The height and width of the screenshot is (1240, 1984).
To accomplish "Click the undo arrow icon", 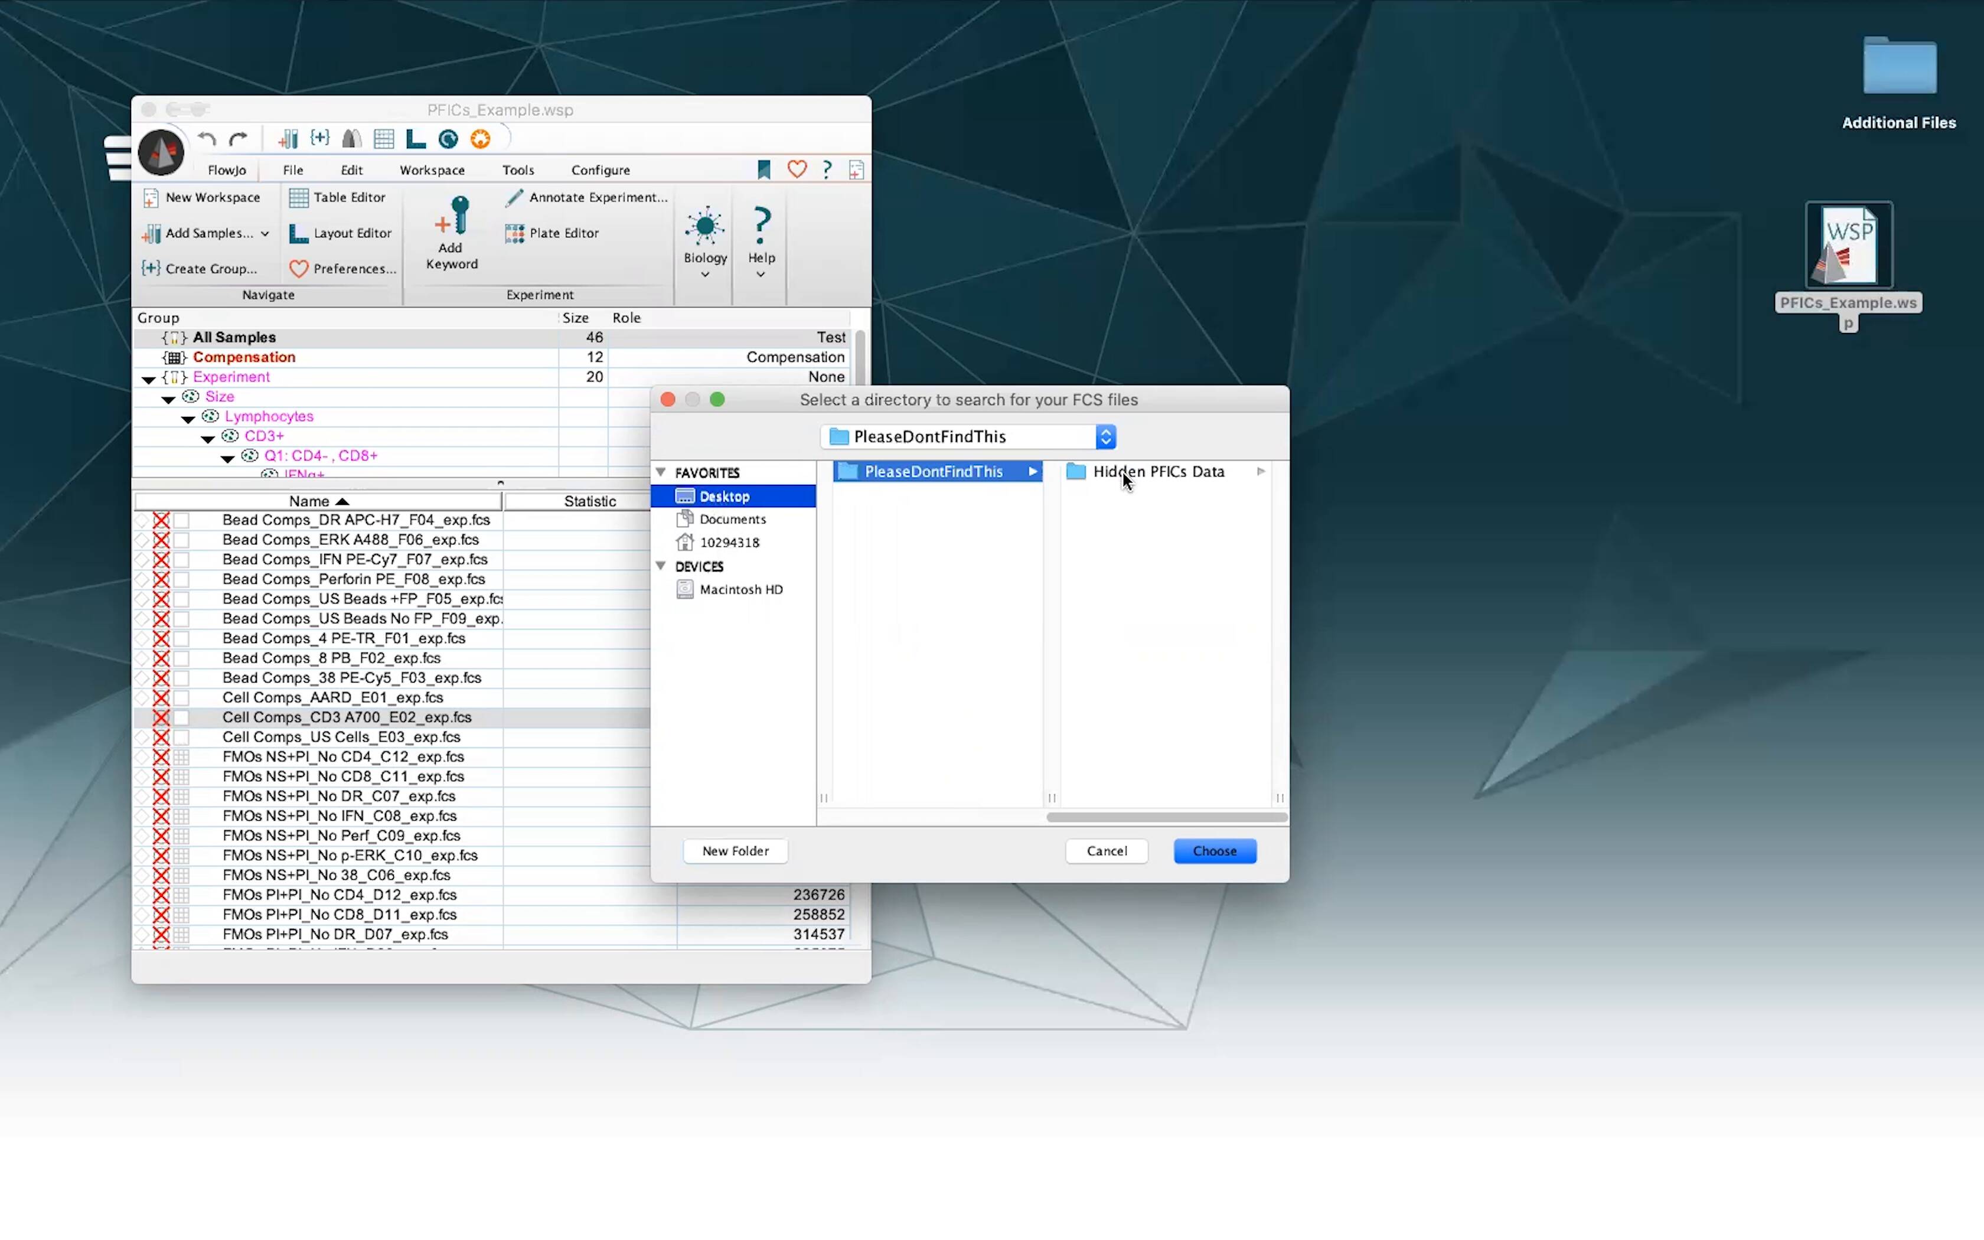I will tap(207, 139).
